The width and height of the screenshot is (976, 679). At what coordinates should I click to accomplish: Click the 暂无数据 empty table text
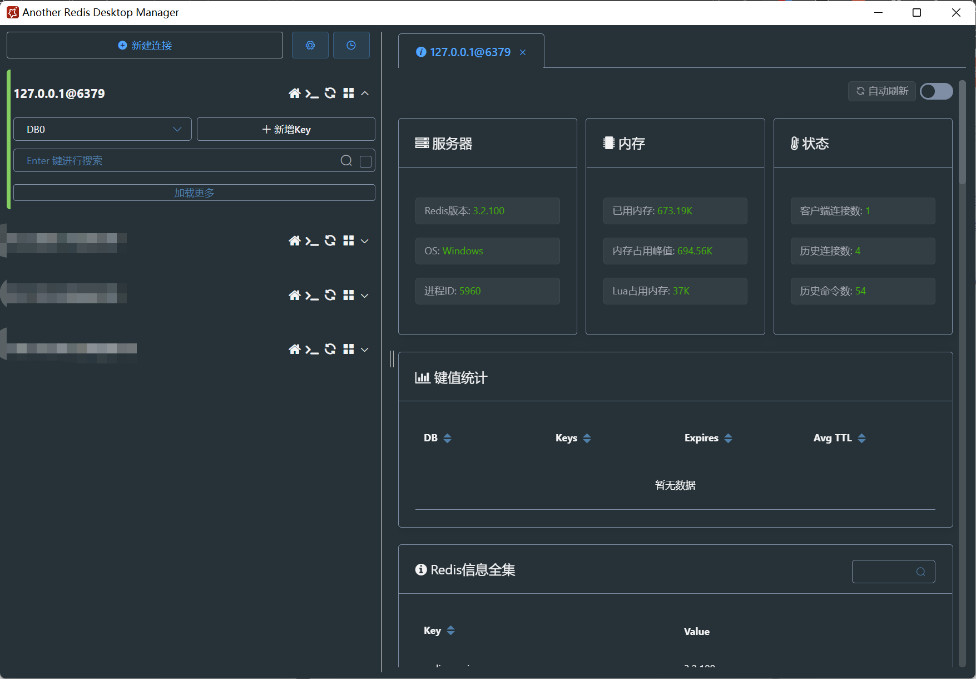coord(675,485)
